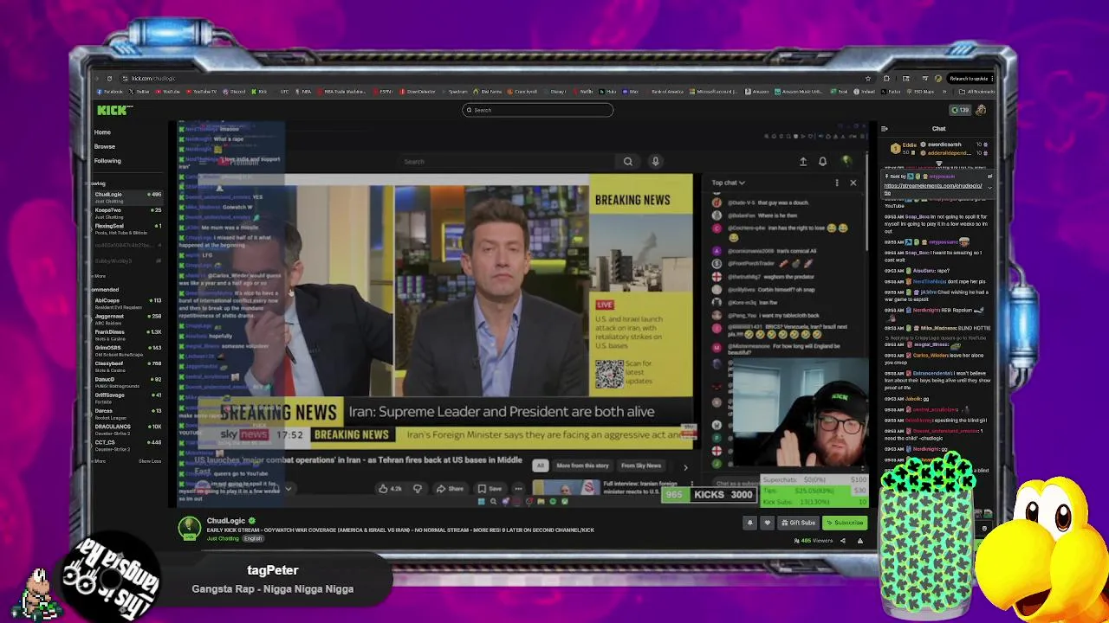Click the Just Chatting category link
Screen dimensions: 1109x623
pos(223,538)
